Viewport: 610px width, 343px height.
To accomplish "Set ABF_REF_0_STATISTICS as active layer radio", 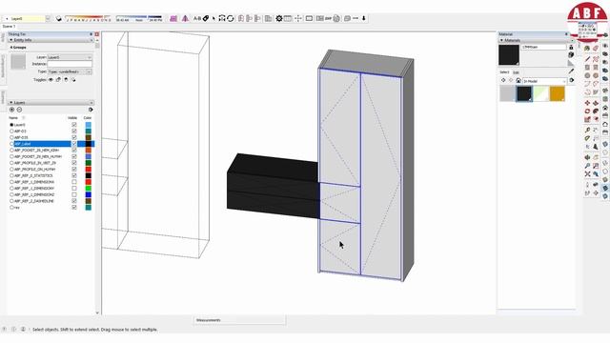I will (11, 175).
